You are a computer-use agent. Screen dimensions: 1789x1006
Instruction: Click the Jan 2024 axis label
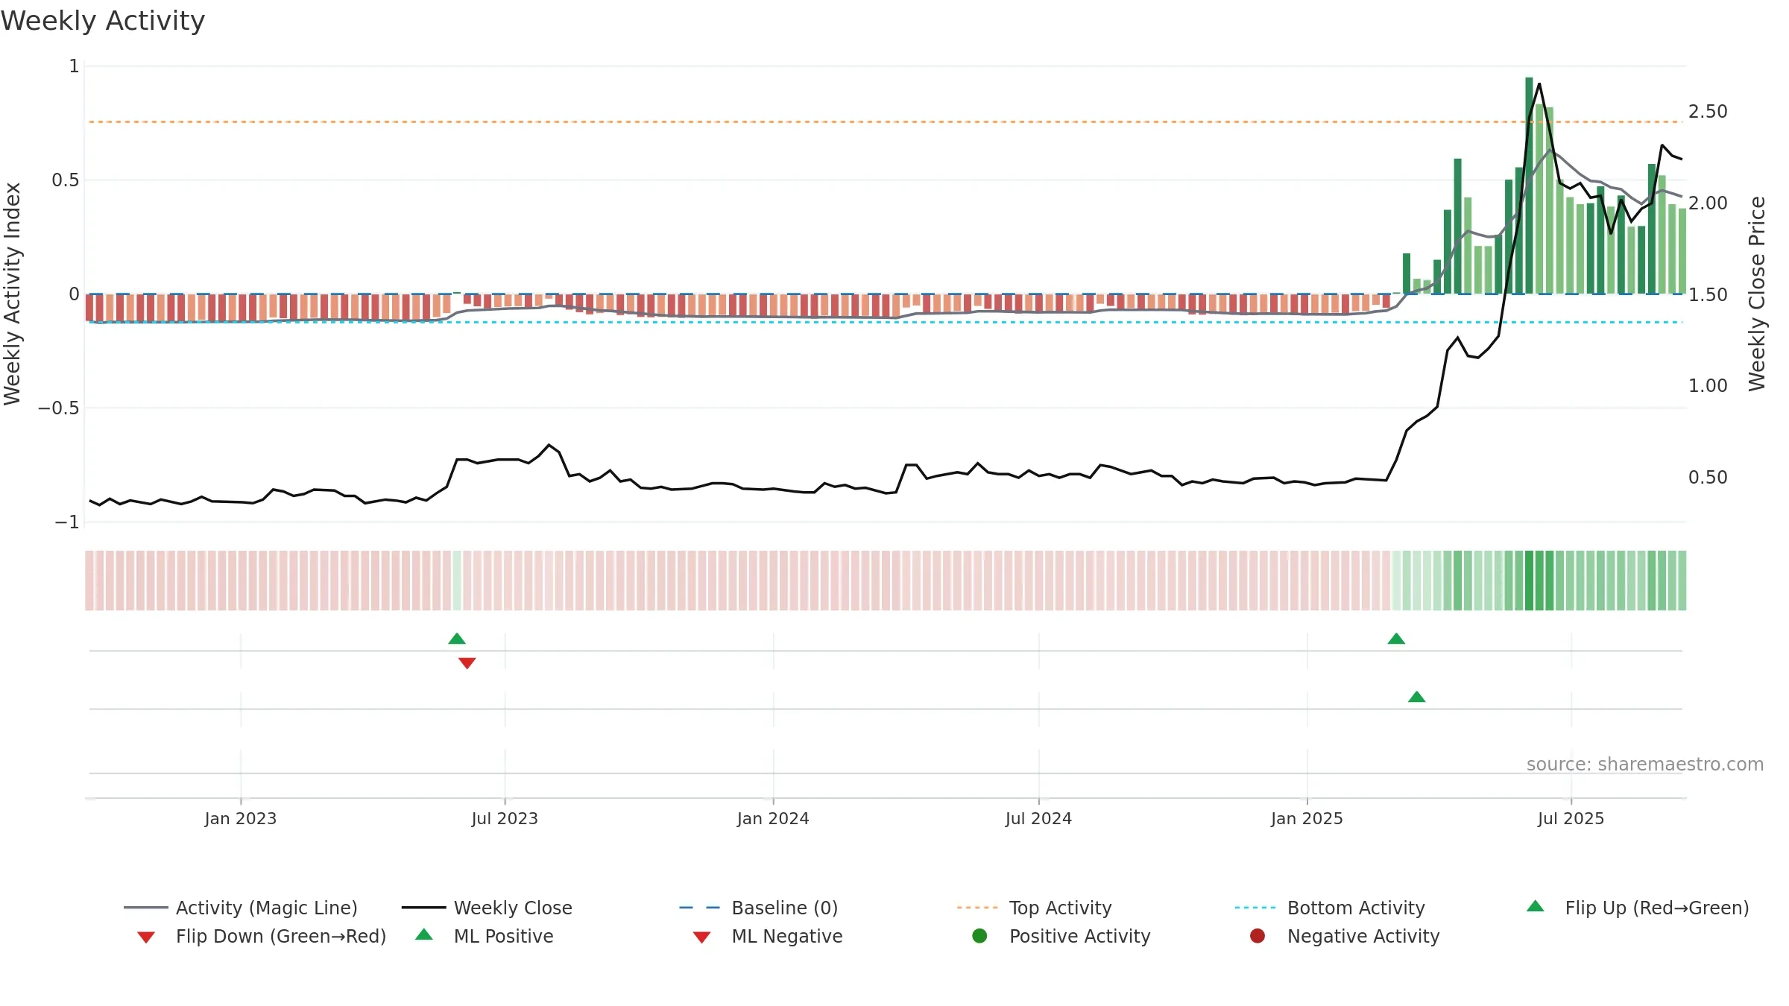coord(773,818)
